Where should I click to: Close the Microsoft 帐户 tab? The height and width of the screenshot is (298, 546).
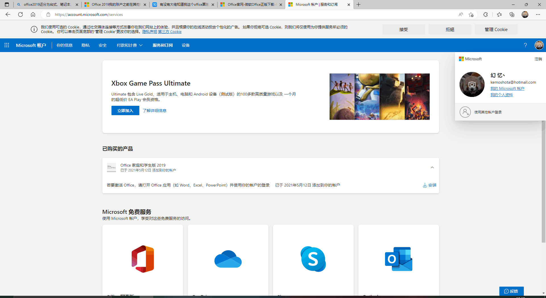tap(349, 5)
